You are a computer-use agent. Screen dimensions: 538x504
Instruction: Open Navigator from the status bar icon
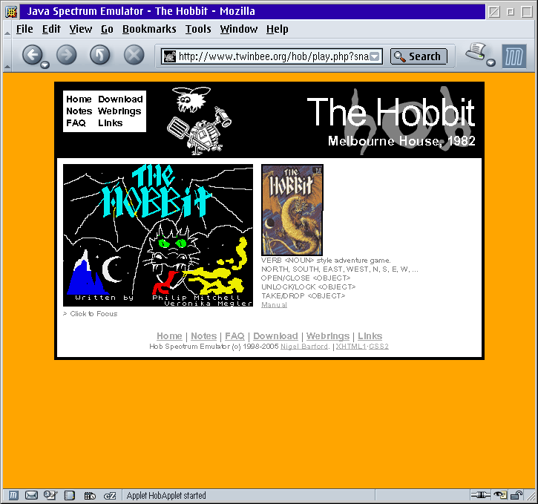pyautogui.click(x=13, y=495)
